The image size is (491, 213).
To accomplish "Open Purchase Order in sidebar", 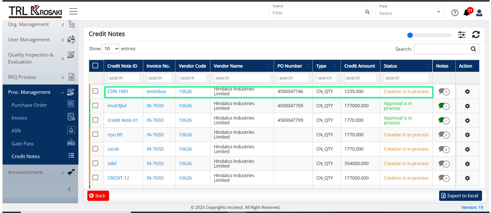I will click(29, 105).
